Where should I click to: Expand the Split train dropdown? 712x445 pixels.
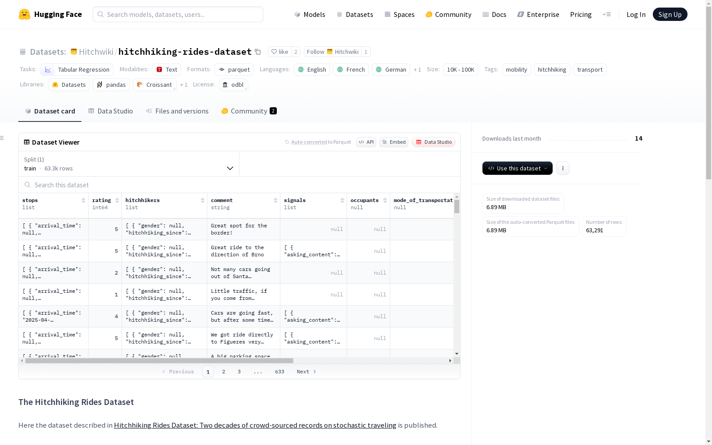pyautogui.click(x=129, y=164)
